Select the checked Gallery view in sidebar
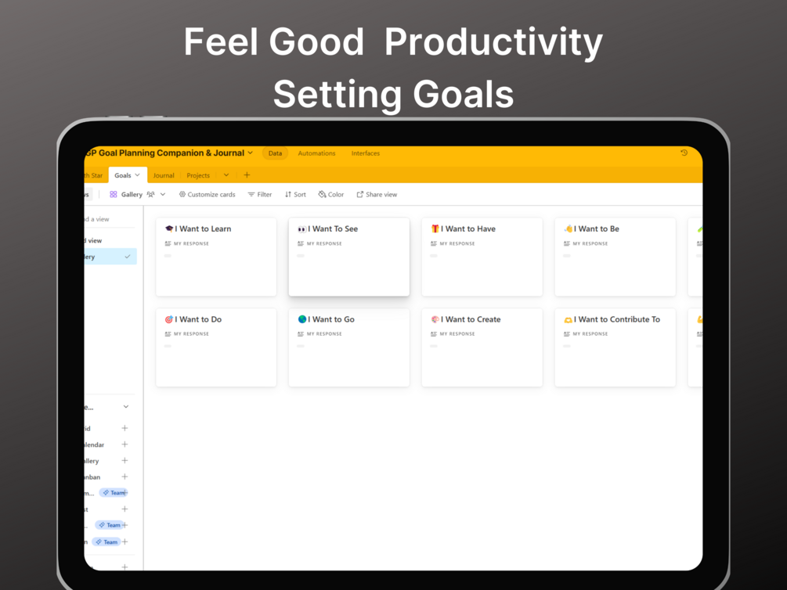This screenshot has height=590, width=787. [x=110, y=257]
